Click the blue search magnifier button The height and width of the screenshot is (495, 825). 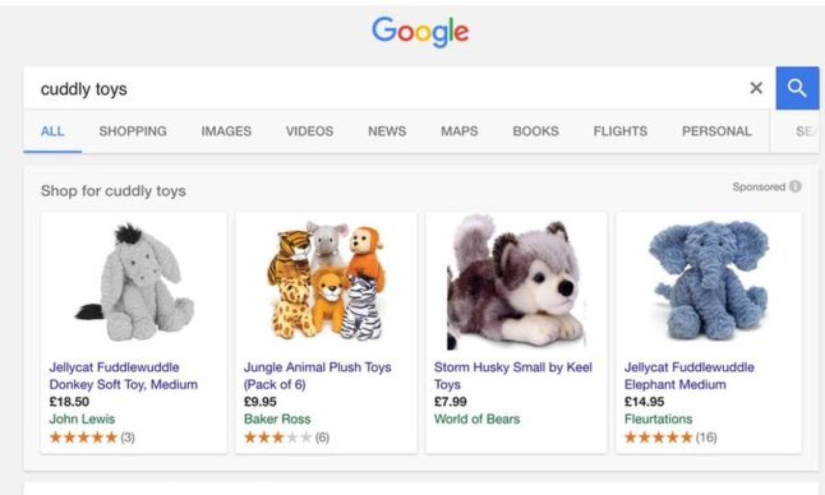[797, 88]
